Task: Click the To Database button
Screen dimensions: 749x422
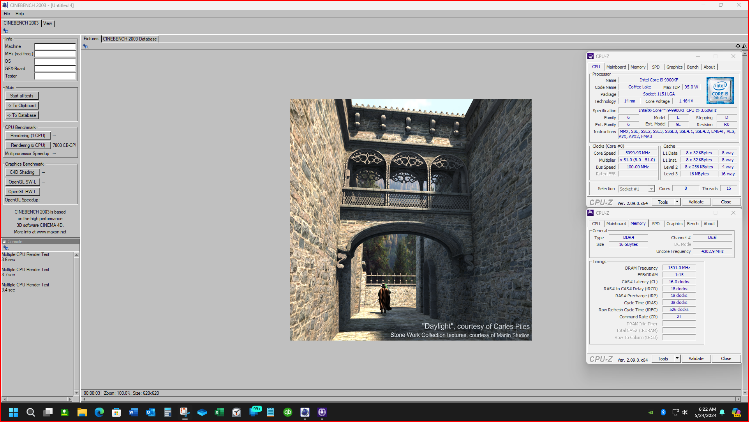Action: pyautogui.click(x=22, y=115)
